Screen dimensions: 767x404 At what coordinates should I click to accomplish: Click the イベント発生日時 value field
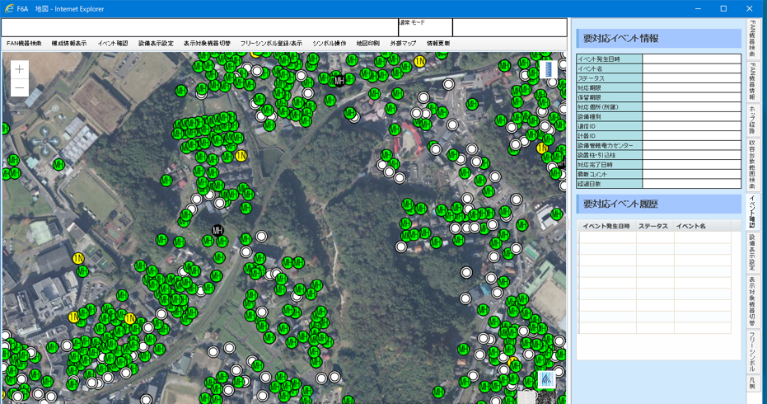[x=691, y=59]
